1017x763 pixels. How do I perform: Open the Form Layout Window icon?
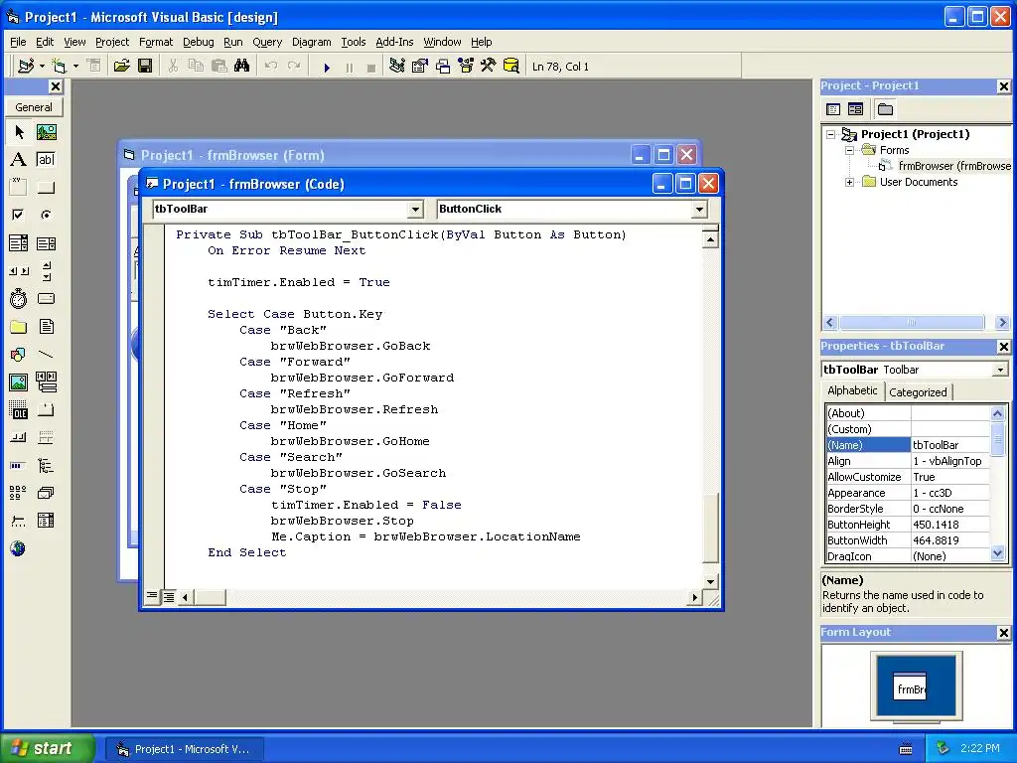(443, 67)
